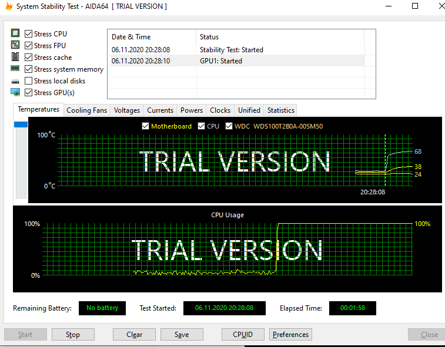Click the 06.11.2020 20:28:08 log timestamp
This screenshot has height=347, width=445.
[140, 50]
